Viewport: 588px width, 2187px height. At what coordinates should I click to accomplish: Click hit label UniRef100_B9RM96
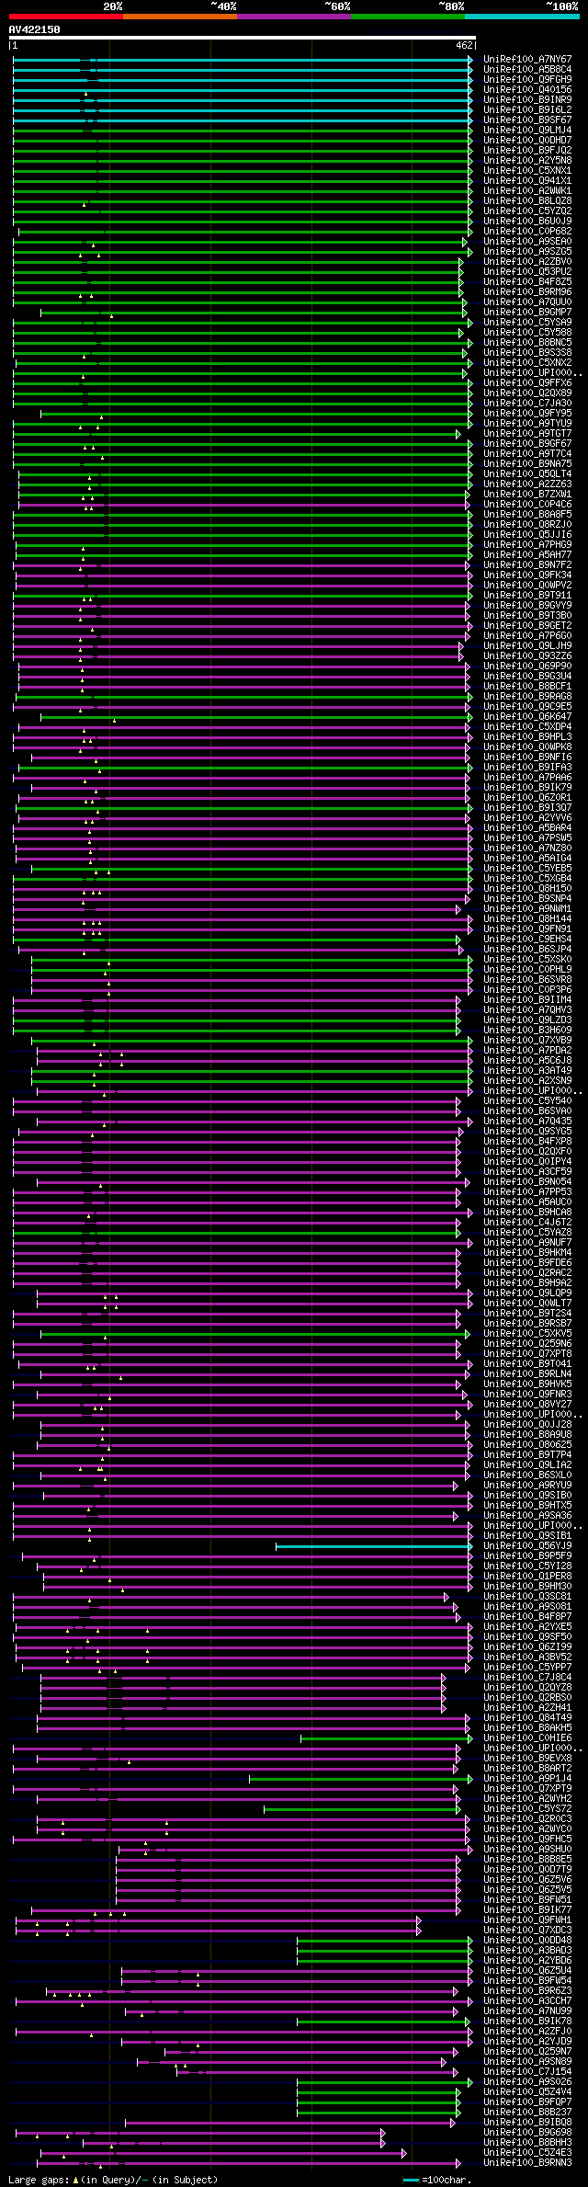pos(527,292)
